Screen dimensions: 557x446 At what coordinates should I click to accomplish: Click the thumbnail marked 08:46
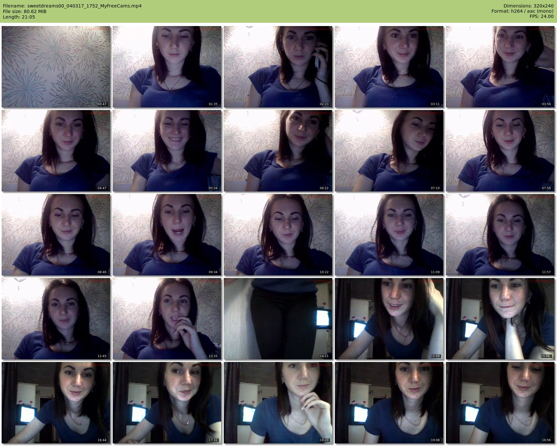pyautogui.click(x=56, y=235)
